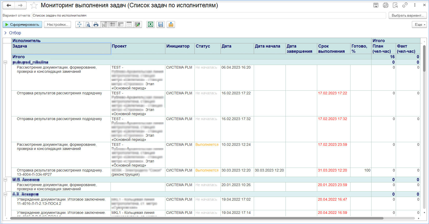Print the report with the printer toolbar icon

(x=96, y=24)
